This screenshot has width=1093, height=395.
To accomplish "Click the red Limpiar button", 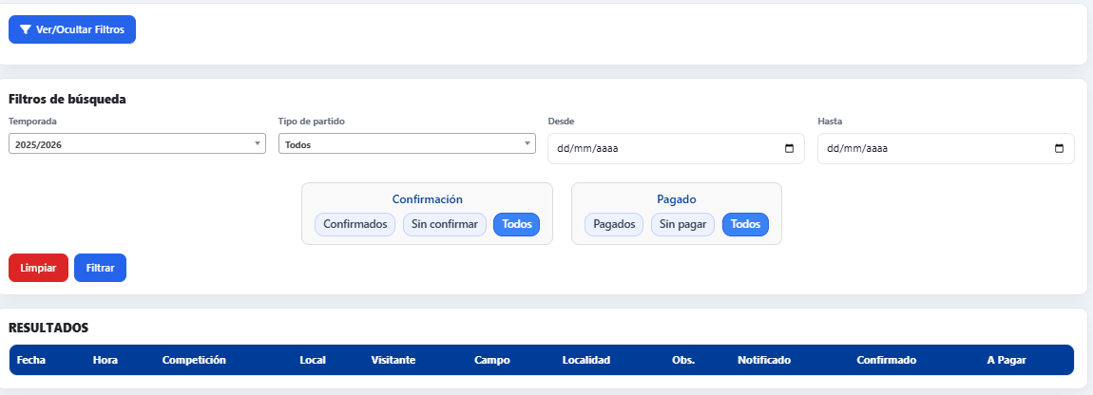I will tap(38, 268).
